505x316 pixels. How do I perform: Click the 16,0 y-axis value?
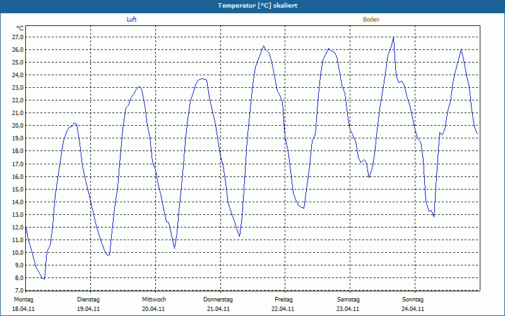point(18,177)
